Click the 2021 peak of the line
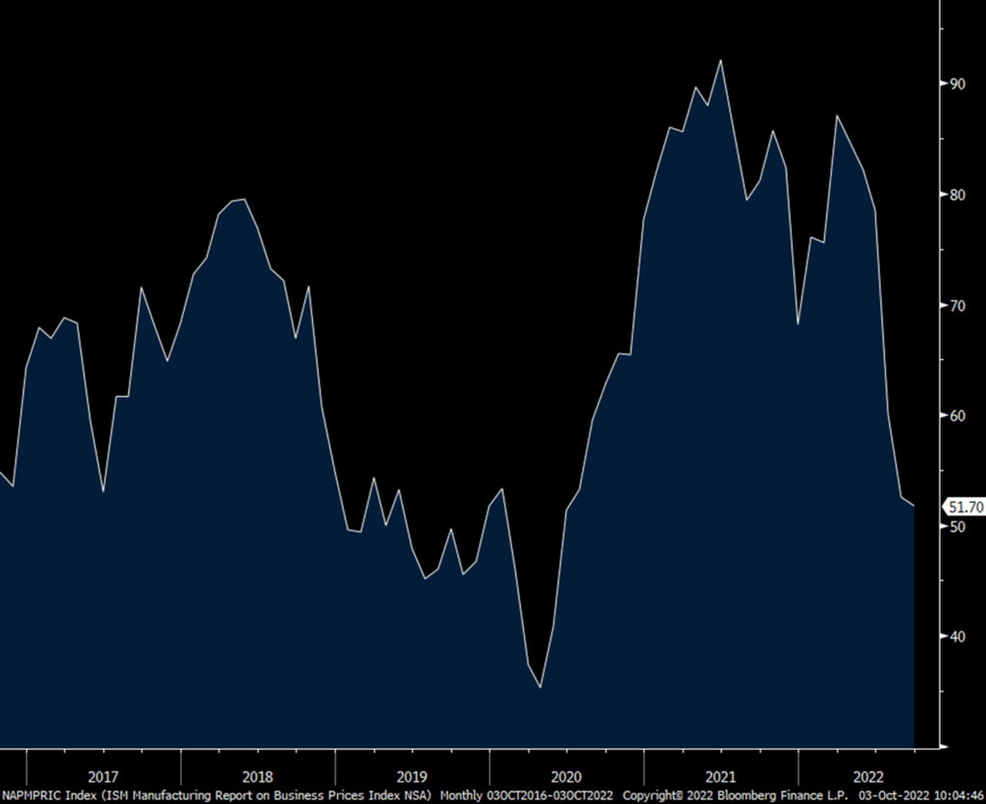This screenshot has width=986, height=804. [720, 61]
